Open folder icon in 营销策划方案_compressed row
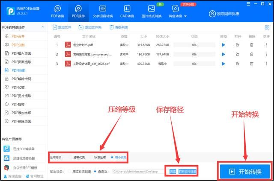The height and width of the screenshot is (181, 274). pos(237,54)
